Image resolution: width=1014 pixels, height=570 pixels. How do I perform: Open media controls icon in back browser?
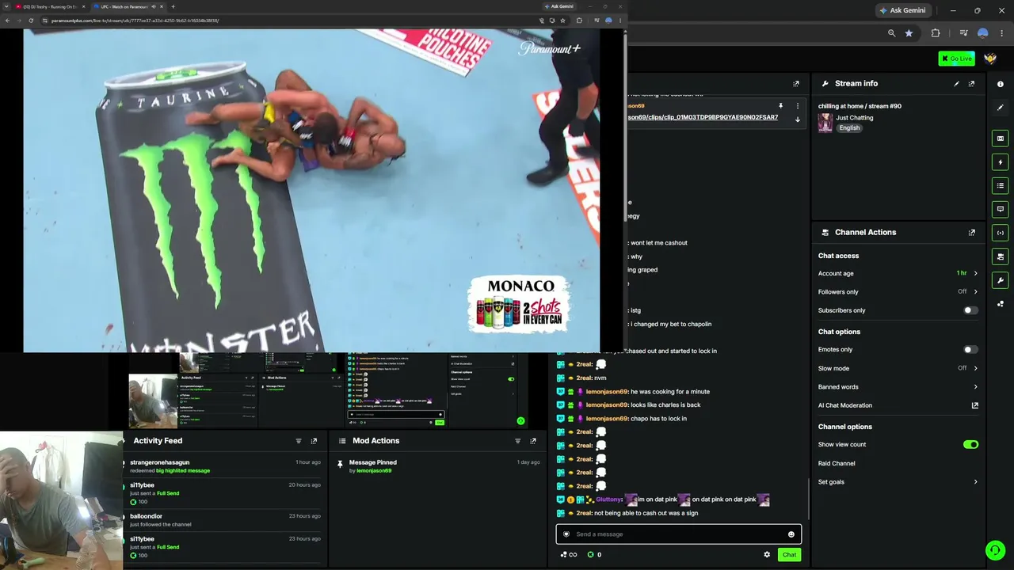click(x=963, y=33)
